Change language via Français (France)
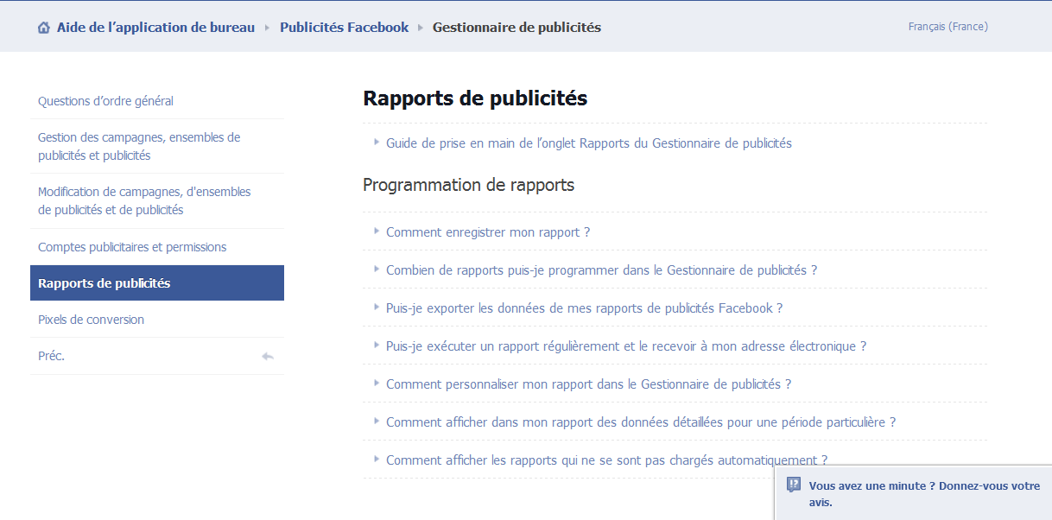The width and height of the screenshot is (1052, 520). 947,27
